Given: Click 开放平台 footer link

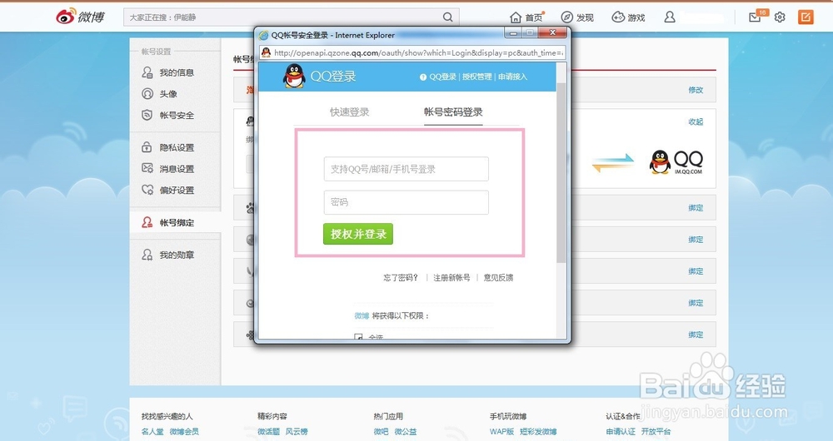Looking at the screenshot, I should pos(656,432).
